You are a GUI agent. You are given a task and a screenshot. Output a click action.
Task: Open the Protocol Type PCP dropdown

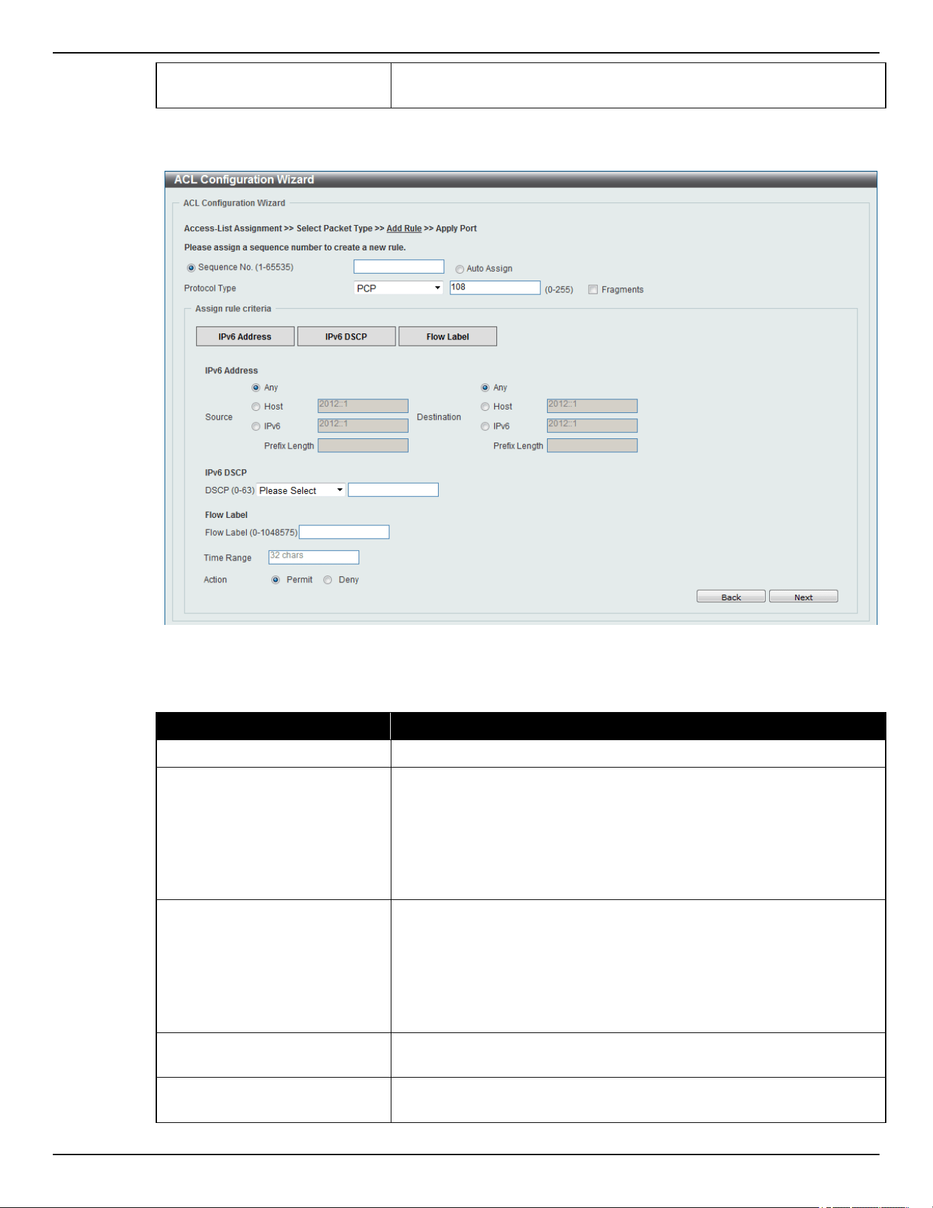(398, 288)
